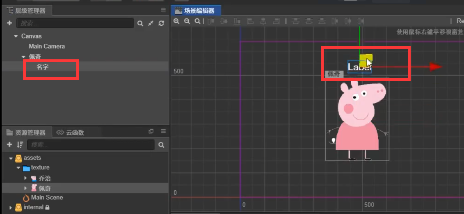Distribute nodes evenly by right edges
The image size is (464, 214).
click(361, 21)
